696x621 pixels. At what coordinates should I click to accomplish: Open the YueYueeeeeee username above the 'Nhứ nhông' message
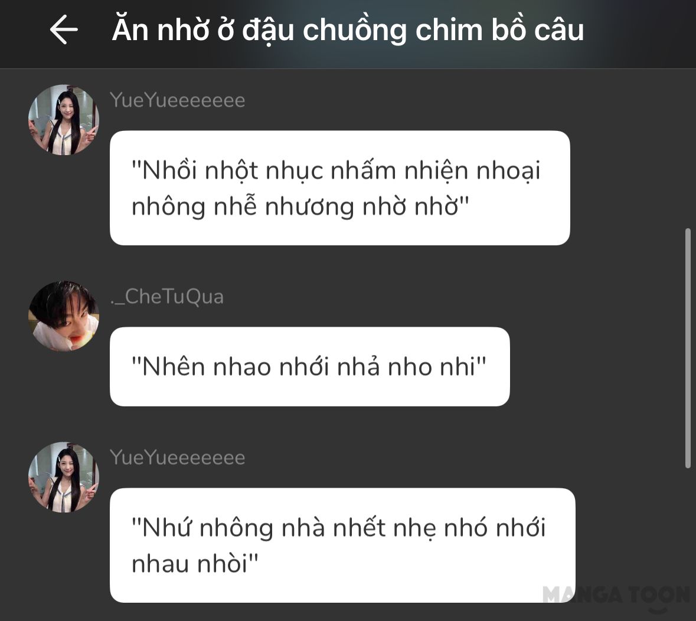click(x=177, y=458)
